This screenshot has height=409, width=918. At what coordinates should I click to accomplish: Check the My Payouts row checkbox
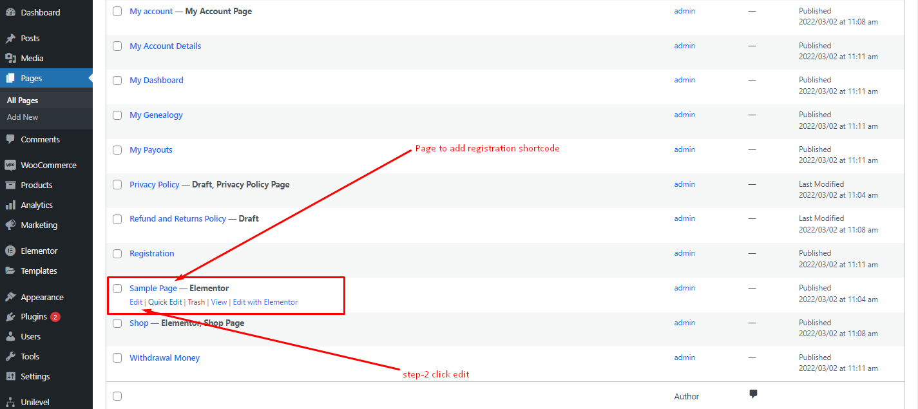click(117, 149)
